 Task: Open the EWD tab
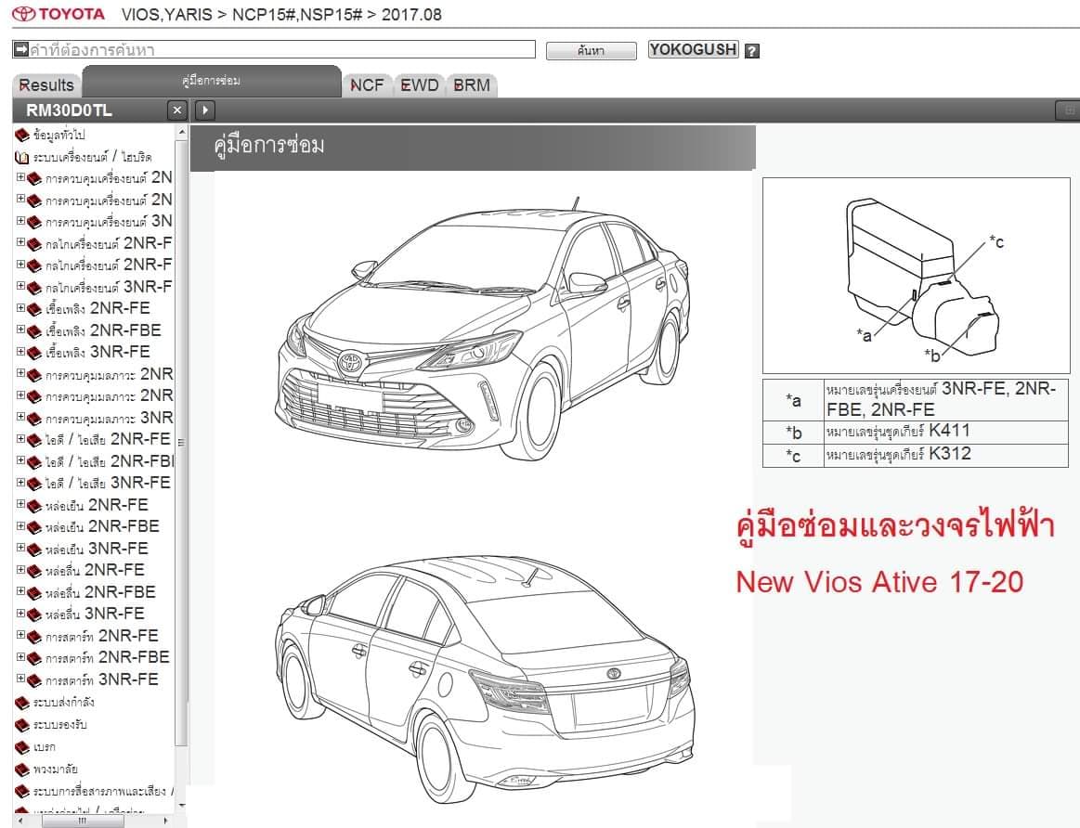pyautogui.click(x=420, y=85)
